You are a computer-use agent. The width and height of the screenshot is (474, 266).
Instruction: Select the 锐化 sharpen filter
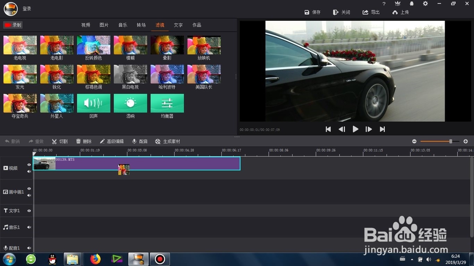(x=57, y=74)
